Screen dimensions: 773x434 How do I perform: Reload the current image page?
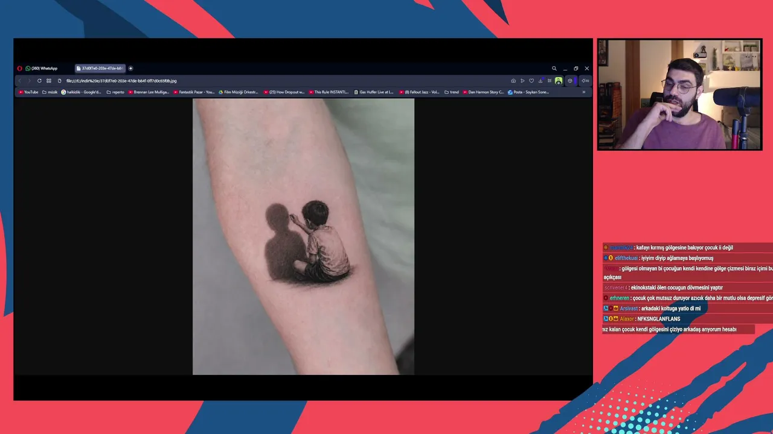pos(39,81)
